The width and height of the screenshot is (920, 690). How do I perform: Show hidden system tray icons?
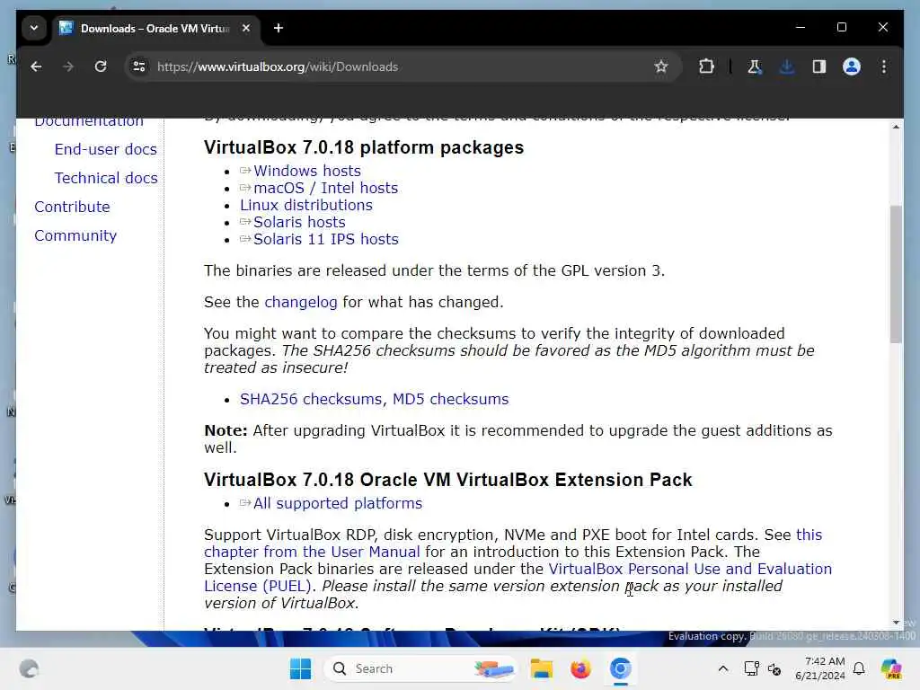723,668
